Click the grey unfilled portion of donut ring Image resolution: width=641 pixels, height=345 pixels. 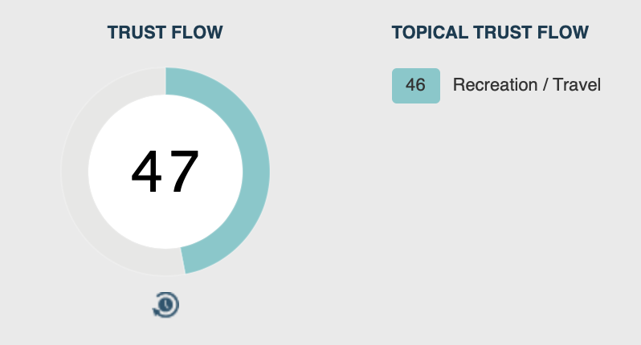tap(75, 172)
